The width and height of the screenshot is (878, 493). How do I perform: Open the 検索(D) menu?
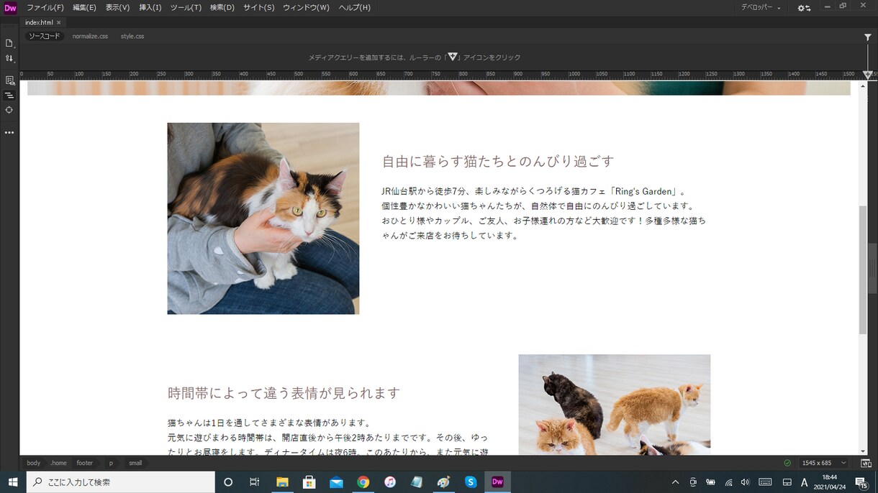(222, 7)
